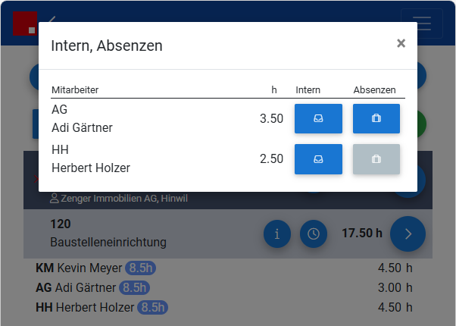Screen dimensions: 456x326
Task: Open Absenzen booking for Adi Gärtner
Action: point(376,118)
